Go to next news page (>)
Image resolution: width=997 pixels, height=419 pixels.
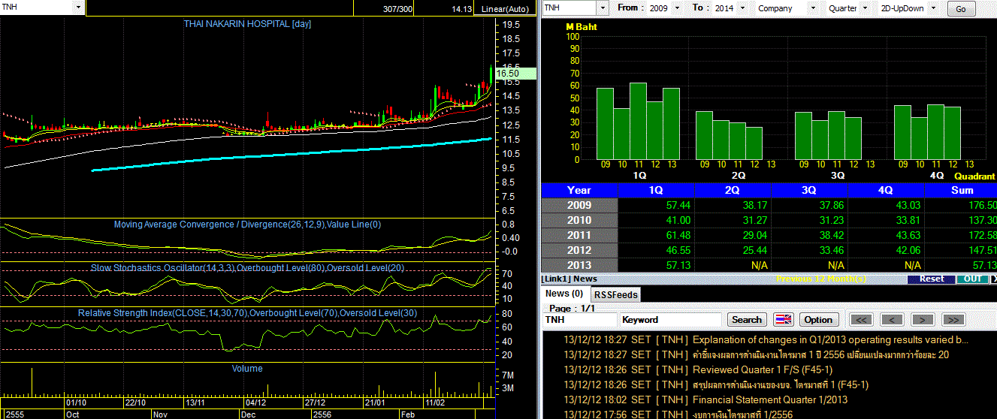coord(922,320)
